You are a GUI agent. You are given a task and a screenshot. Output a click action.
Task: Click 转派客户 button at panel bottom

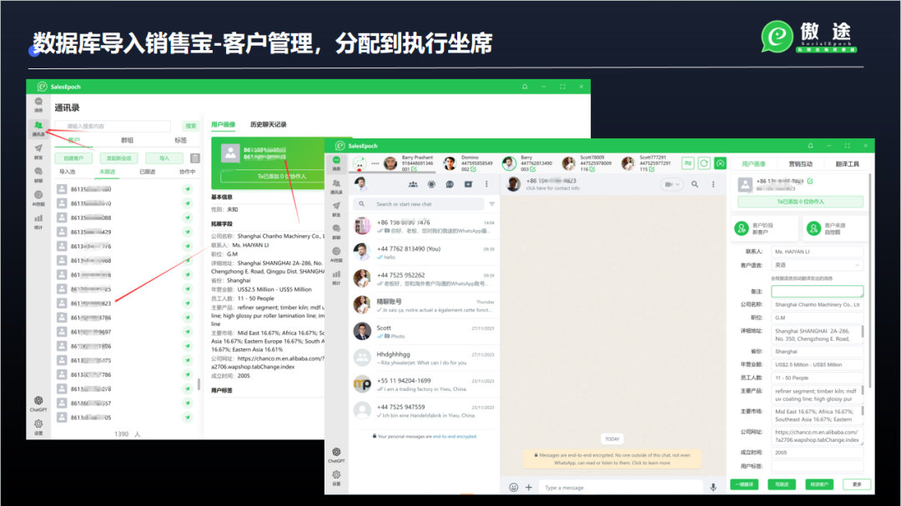819,484
